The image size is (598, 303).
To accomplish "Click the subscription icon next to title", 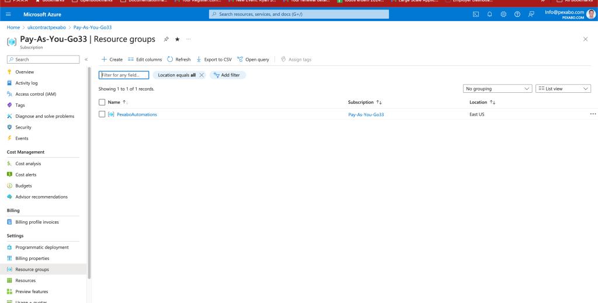I will 12,41.
